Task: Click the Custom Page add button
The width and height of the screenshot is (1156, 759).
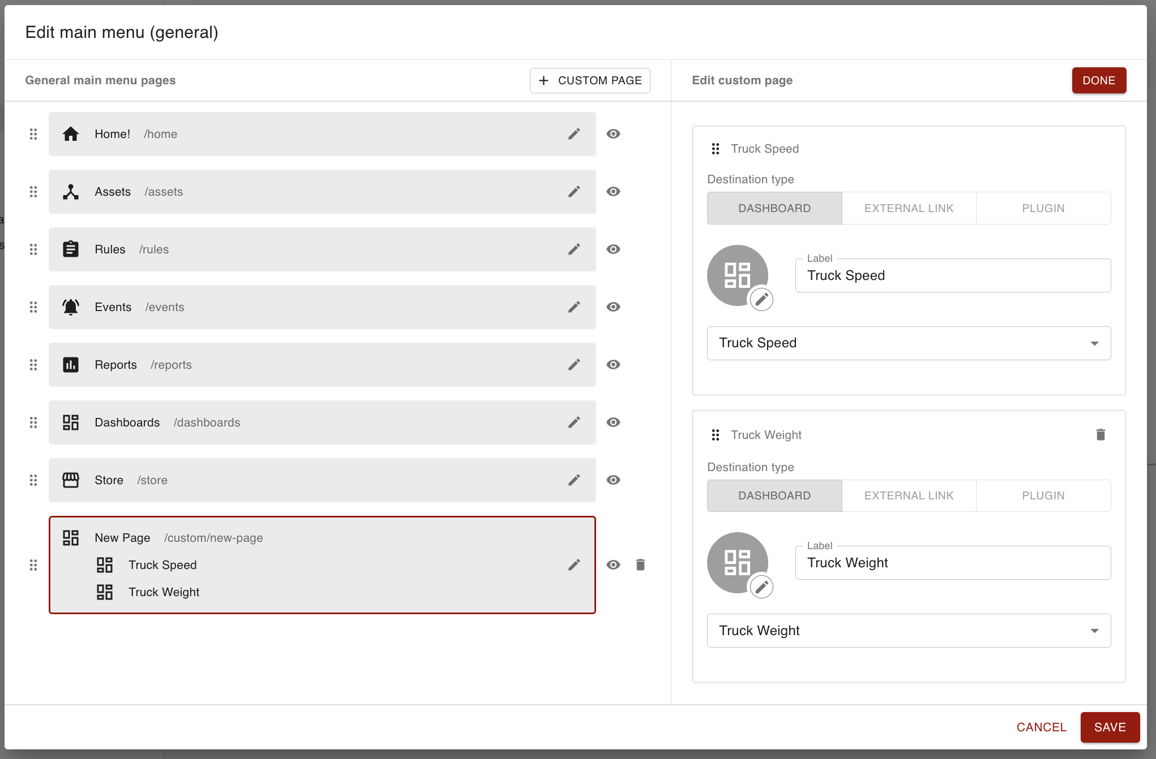Action: (x=590, y=80)
